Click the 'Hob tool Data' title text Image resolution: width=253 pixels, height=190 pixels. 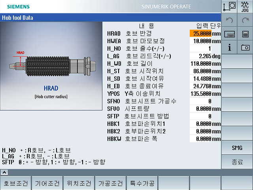[x=17, y=17]
